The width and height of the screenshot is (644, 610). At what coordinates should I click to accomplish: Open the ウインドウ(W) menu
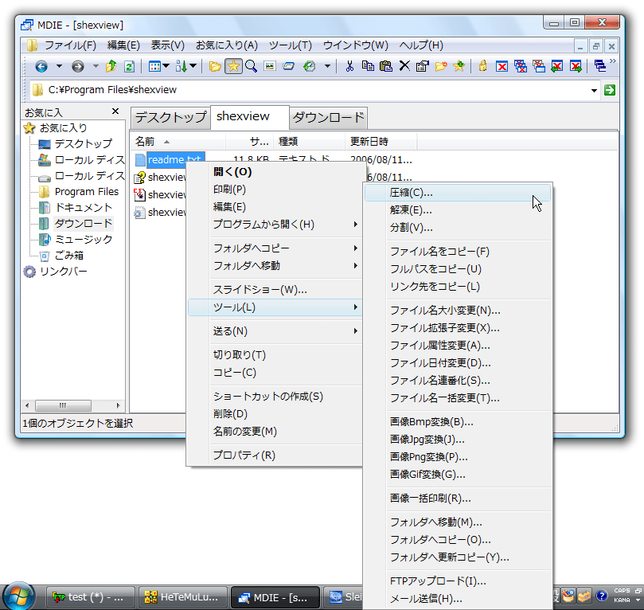355,45
